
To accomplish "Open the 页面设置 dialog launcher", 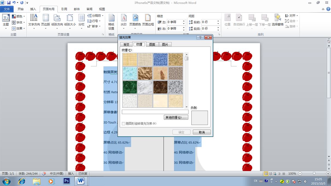I will coord(103,34).
